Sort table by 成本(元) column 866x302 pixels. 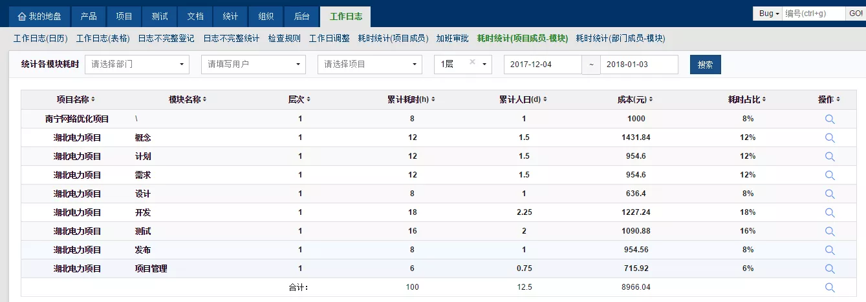636,99
